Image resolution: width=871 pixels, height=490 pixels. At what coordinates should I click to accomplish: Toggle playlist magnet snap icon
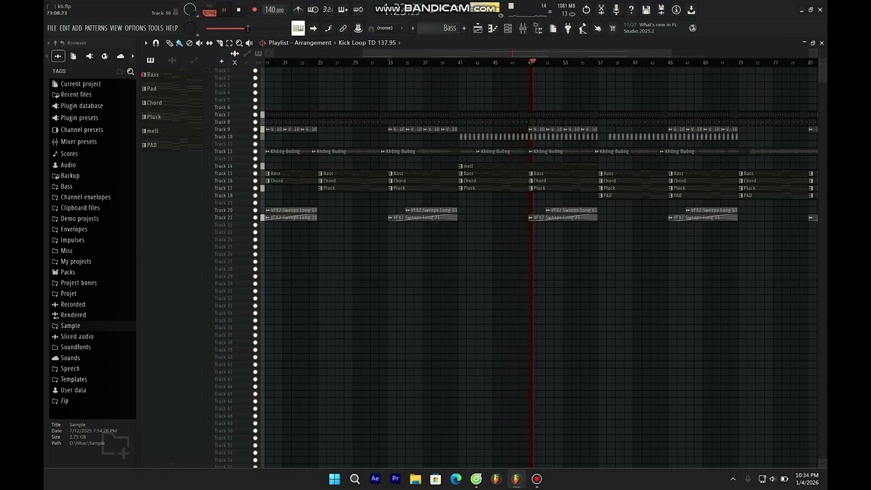tap(156, 42)
